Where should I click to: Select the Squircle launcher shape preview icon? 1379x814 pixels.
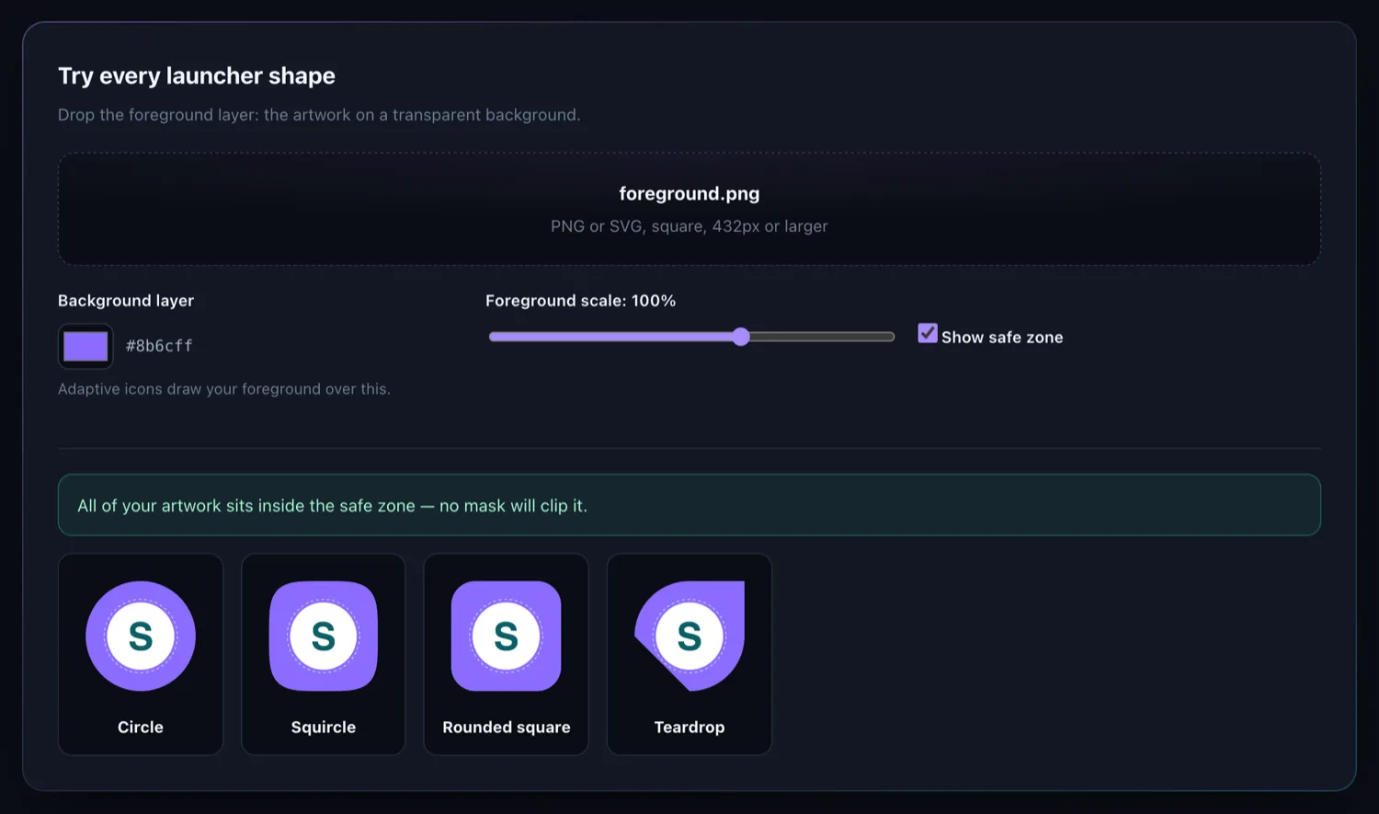point(324,636)
